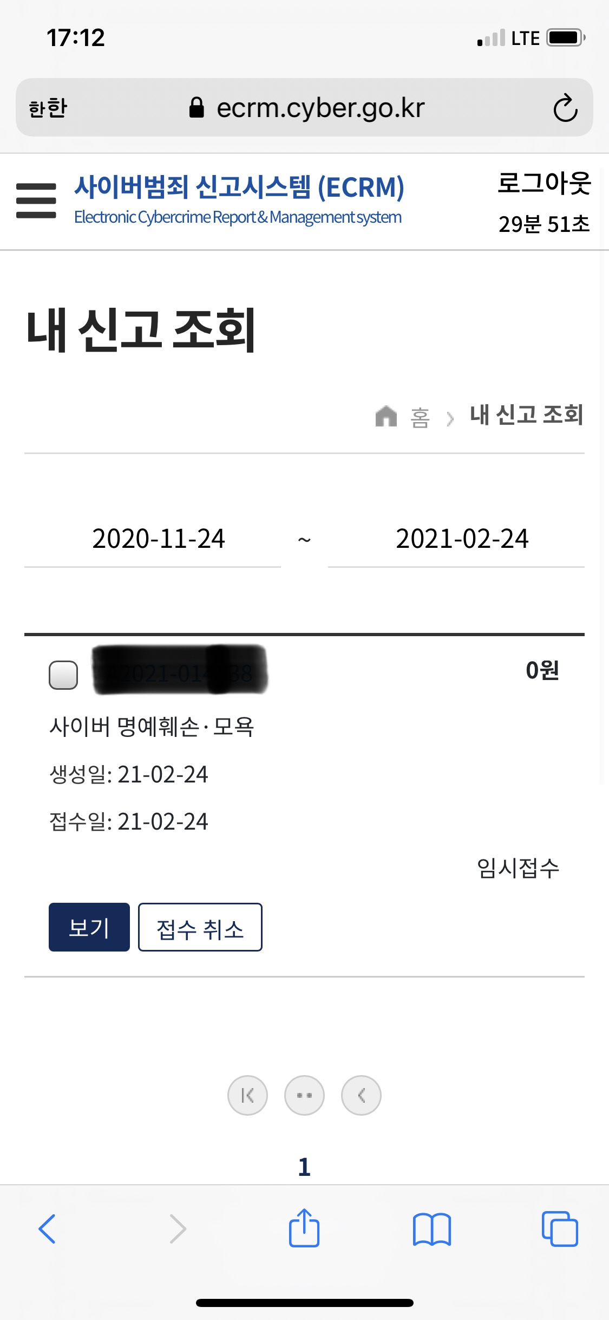Select page 1 in pagination
The width and height of the screenshot is (609, 1320).
point(304,1167)
